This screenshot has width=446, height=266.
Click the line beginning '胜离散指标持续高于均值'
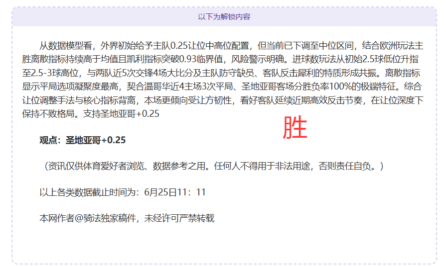coord(220,59)
